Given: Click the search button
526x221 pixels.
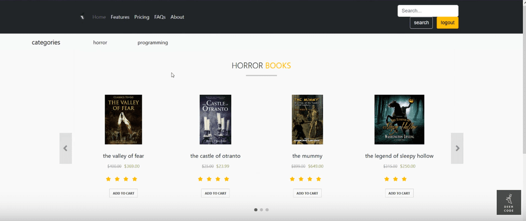Looking at the screenshot, I should coord(421,23).
